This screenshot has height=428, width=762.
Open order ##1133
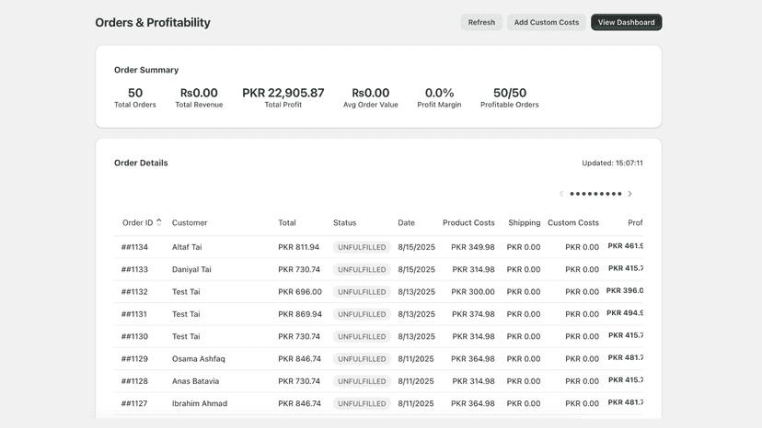[134, 269]
